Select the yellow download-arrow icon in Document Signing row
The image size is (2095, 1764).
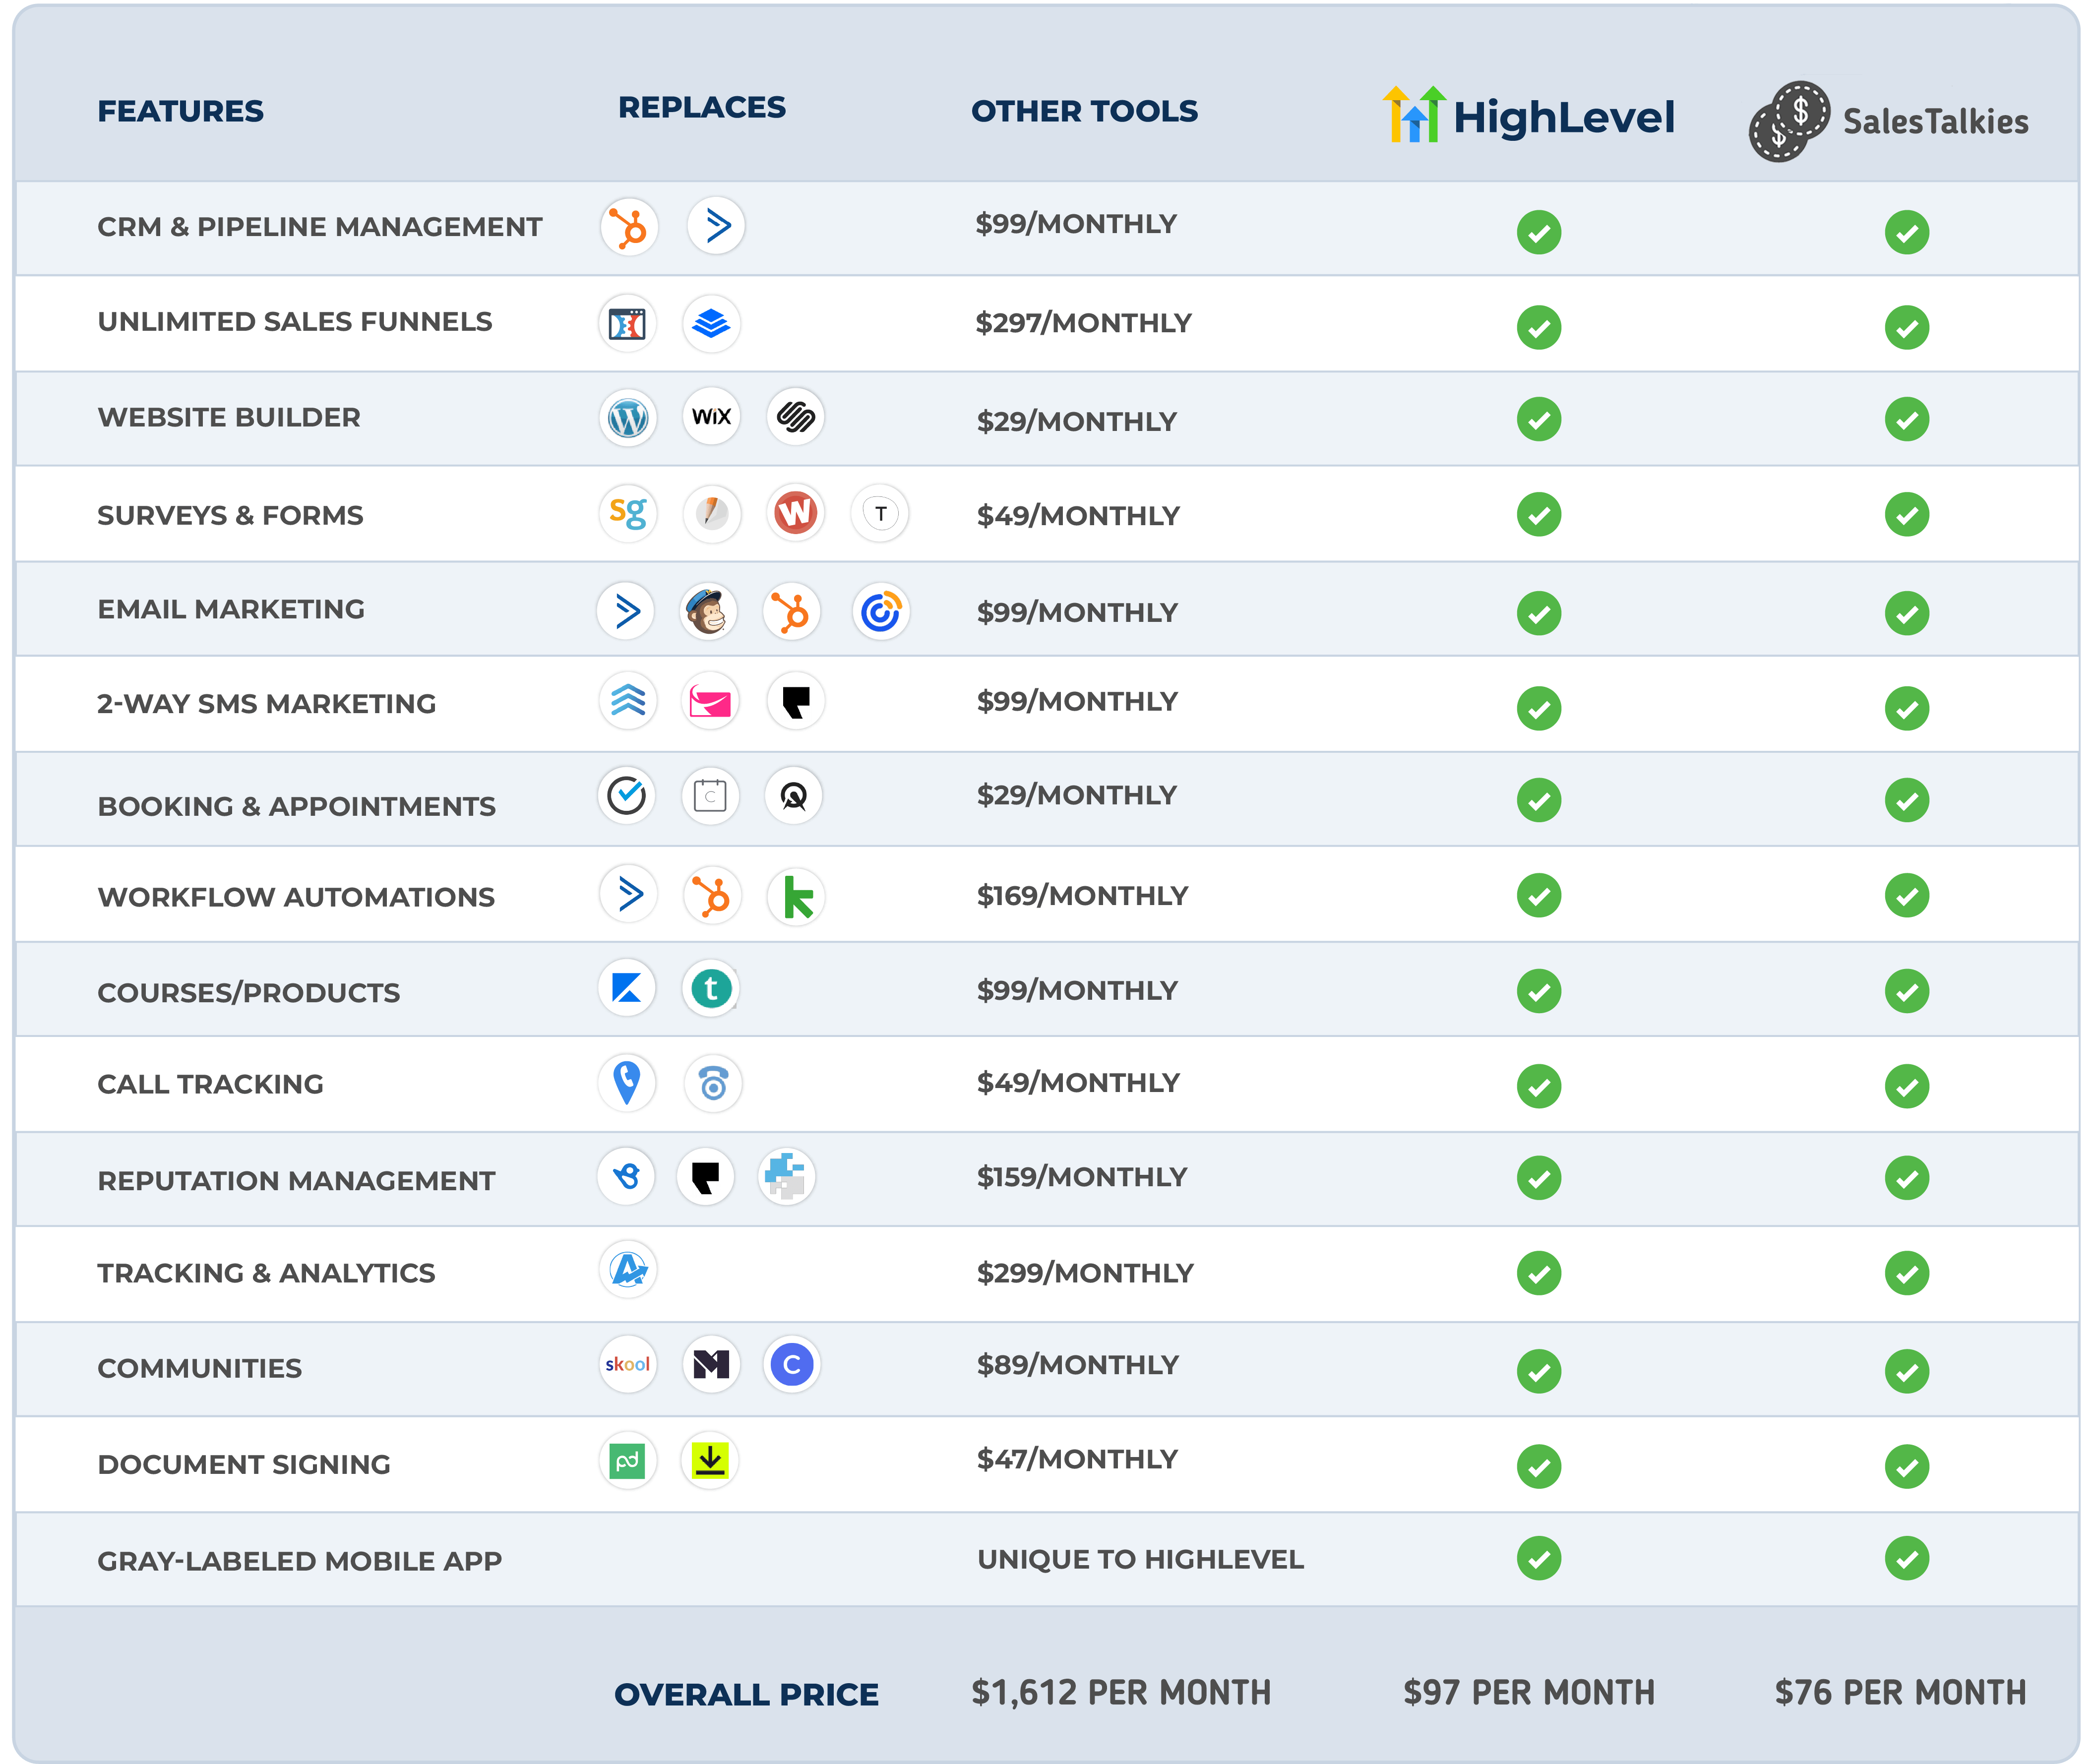tap(710, 1461)
